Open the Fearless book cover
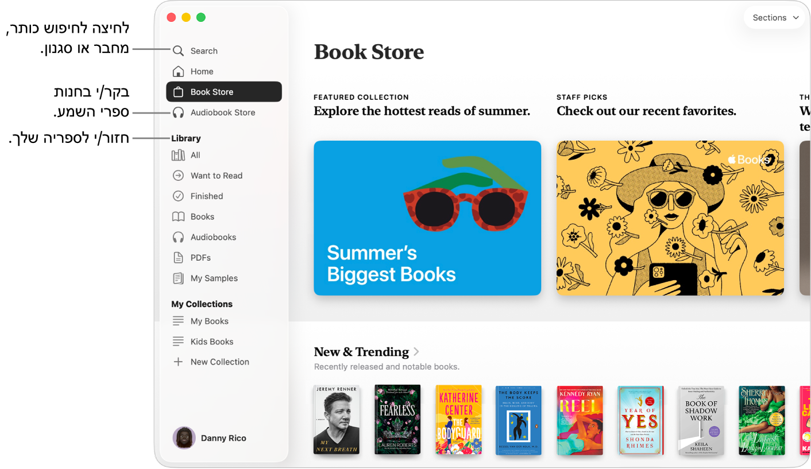The width and height of the screenshot is (811, 469). click(397, 420)
